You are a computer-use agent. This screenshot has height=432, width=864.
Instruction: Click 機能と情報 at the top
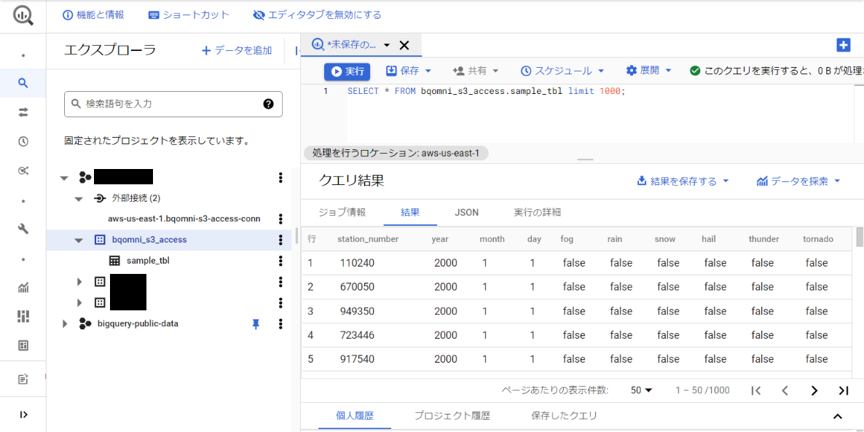(94, 15)
